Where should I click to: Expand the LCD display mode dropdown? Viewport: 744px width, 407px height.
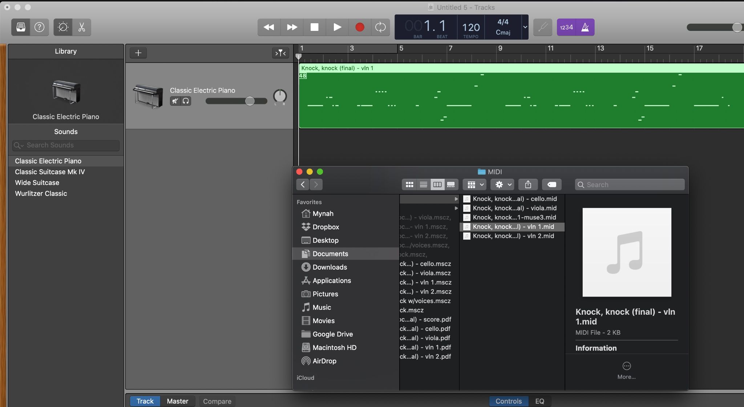coord(525,27)
